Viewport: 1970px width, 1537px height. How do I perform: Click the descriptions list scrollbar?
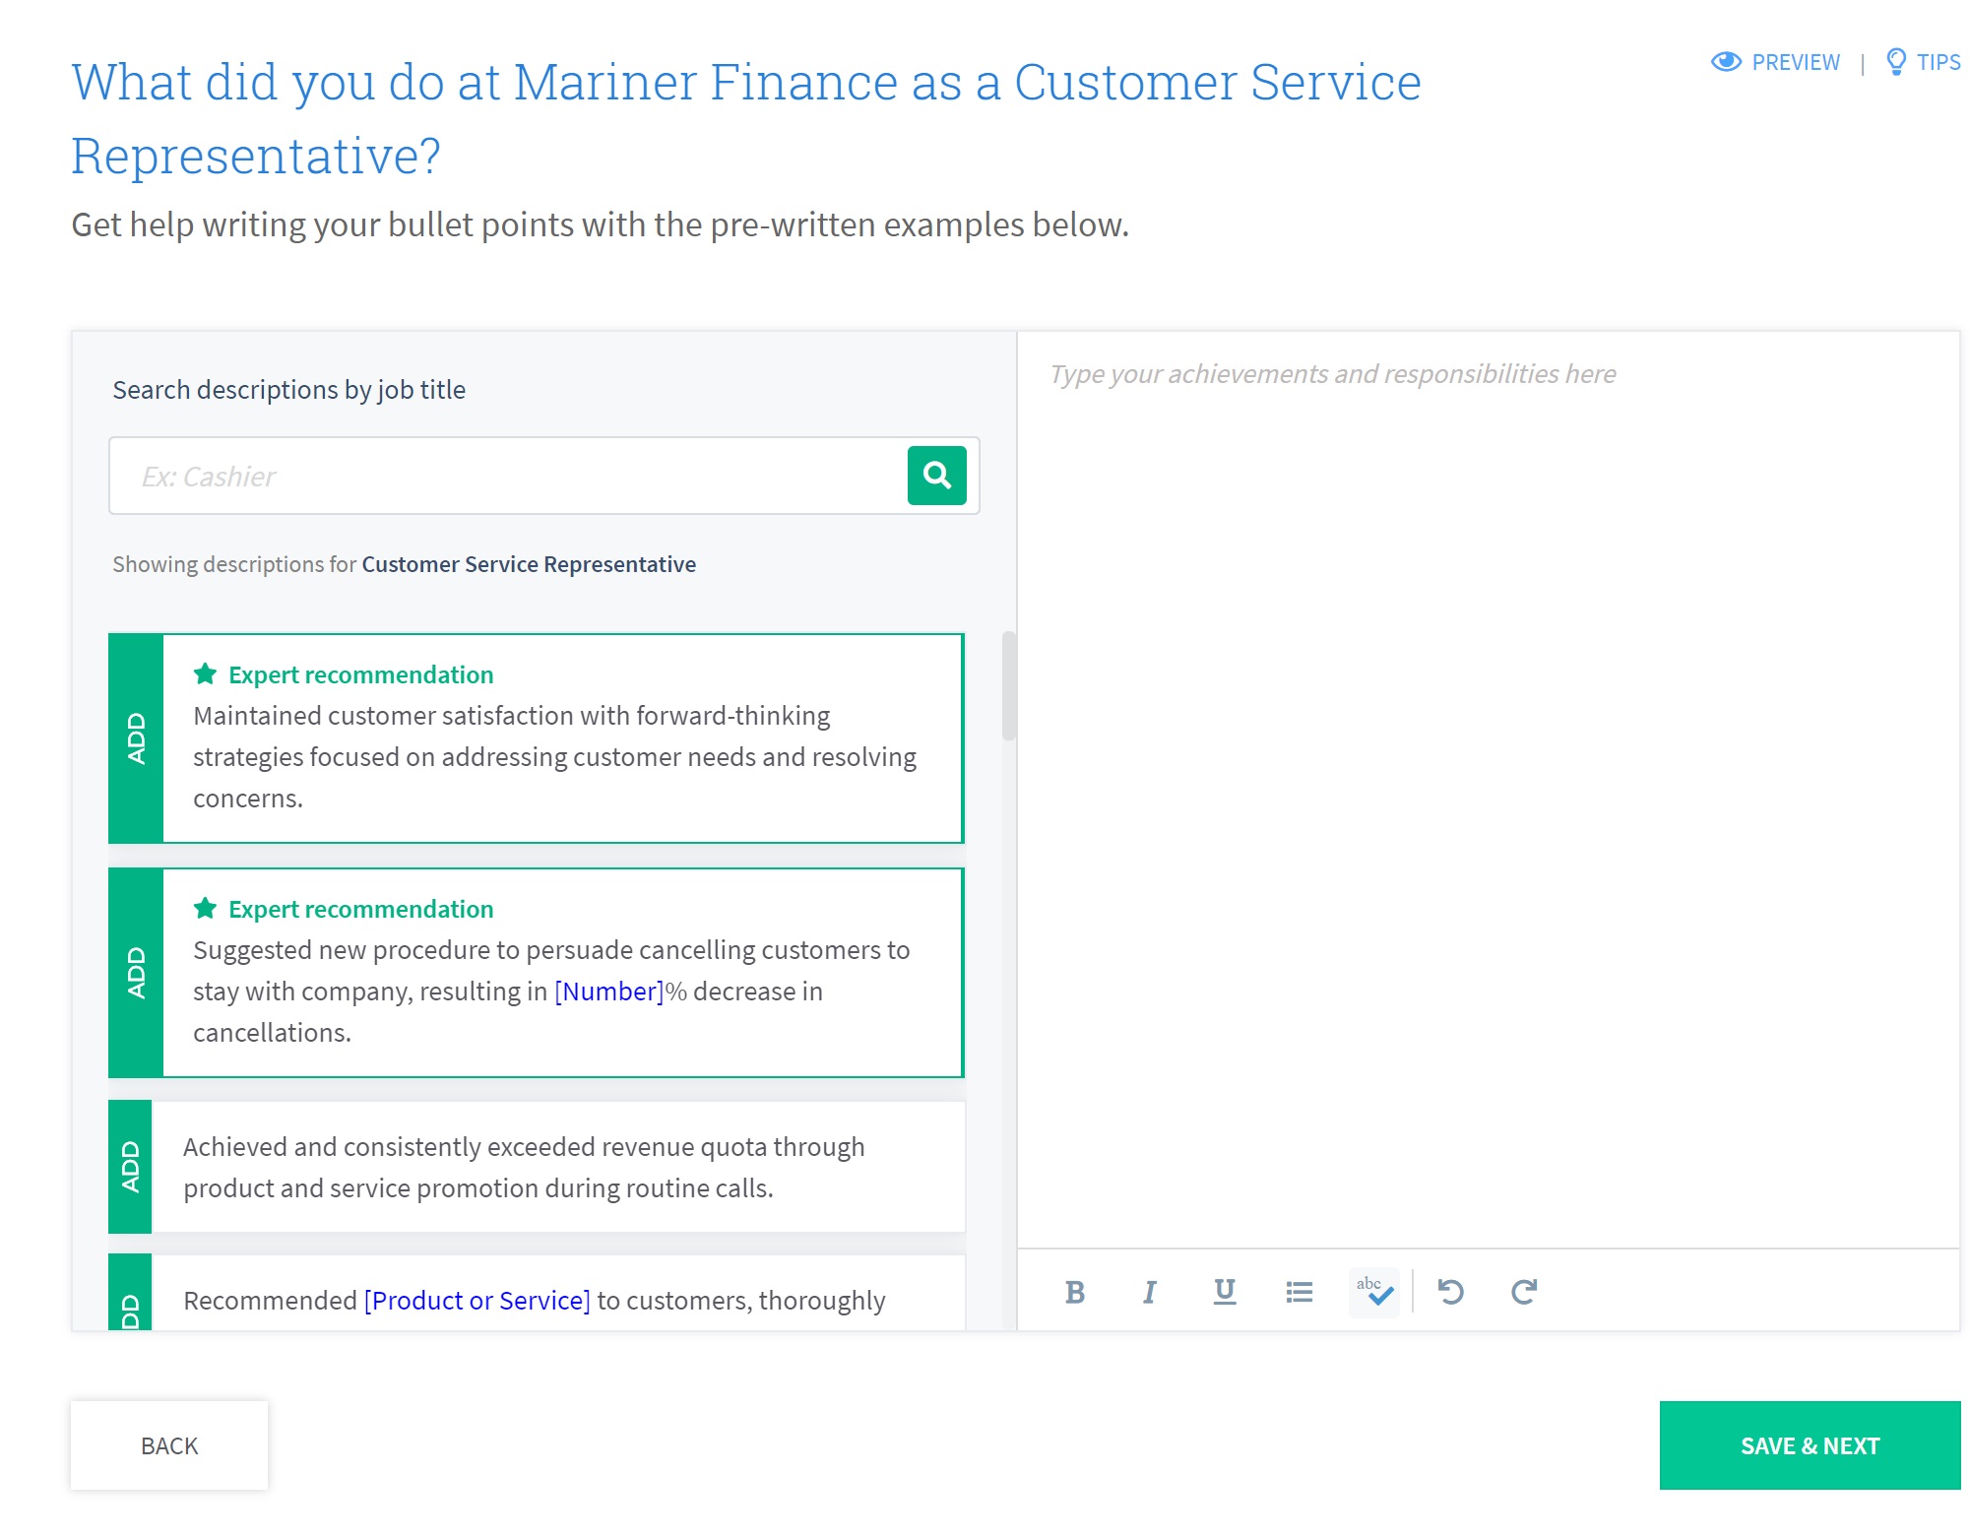[x=1008, y=685]
